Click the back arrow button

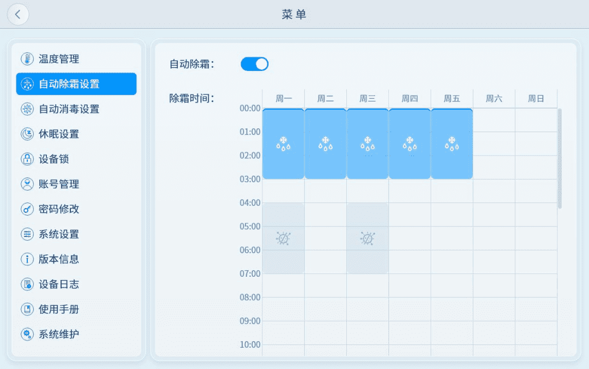point(18,15)
